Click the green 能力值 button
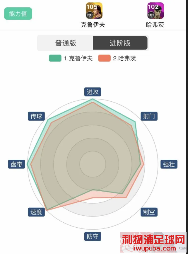188x254 pixels. [18, 13]
